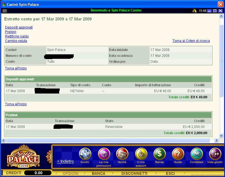Open the Vista giochi icon
225x177 pixels.
[215, 154]
